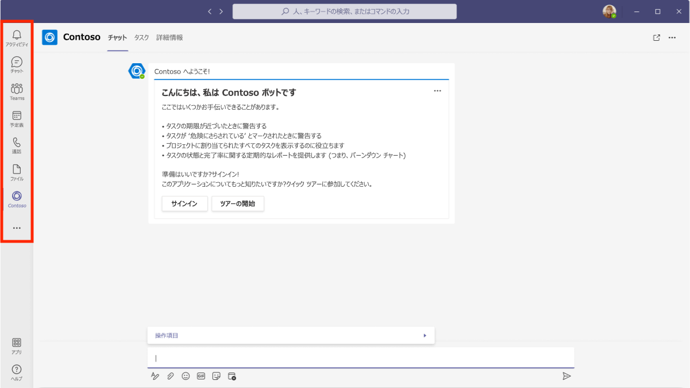690x388 pixels.
Task: Open the Teams icon in sidebar
Action: point(17,92)
